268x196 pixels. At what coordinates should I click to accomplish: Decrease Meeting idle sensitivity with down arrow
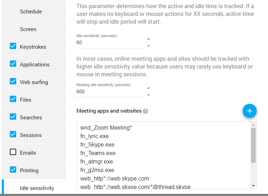(149, 95)
